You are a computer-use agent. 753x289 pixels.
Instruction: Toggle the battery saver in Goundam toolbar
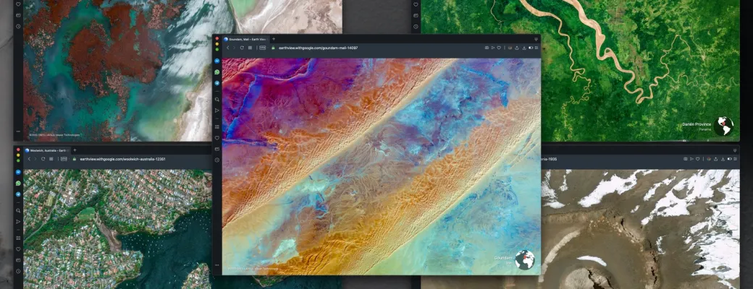click(531, 48)
